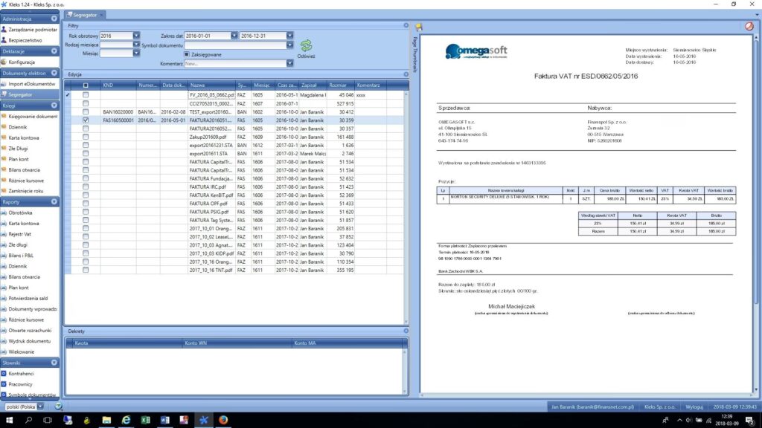The width and height of the screenshot is (762, 428).
Task: Click the Komentarz filter input field
Action: [x=234, y=64]
